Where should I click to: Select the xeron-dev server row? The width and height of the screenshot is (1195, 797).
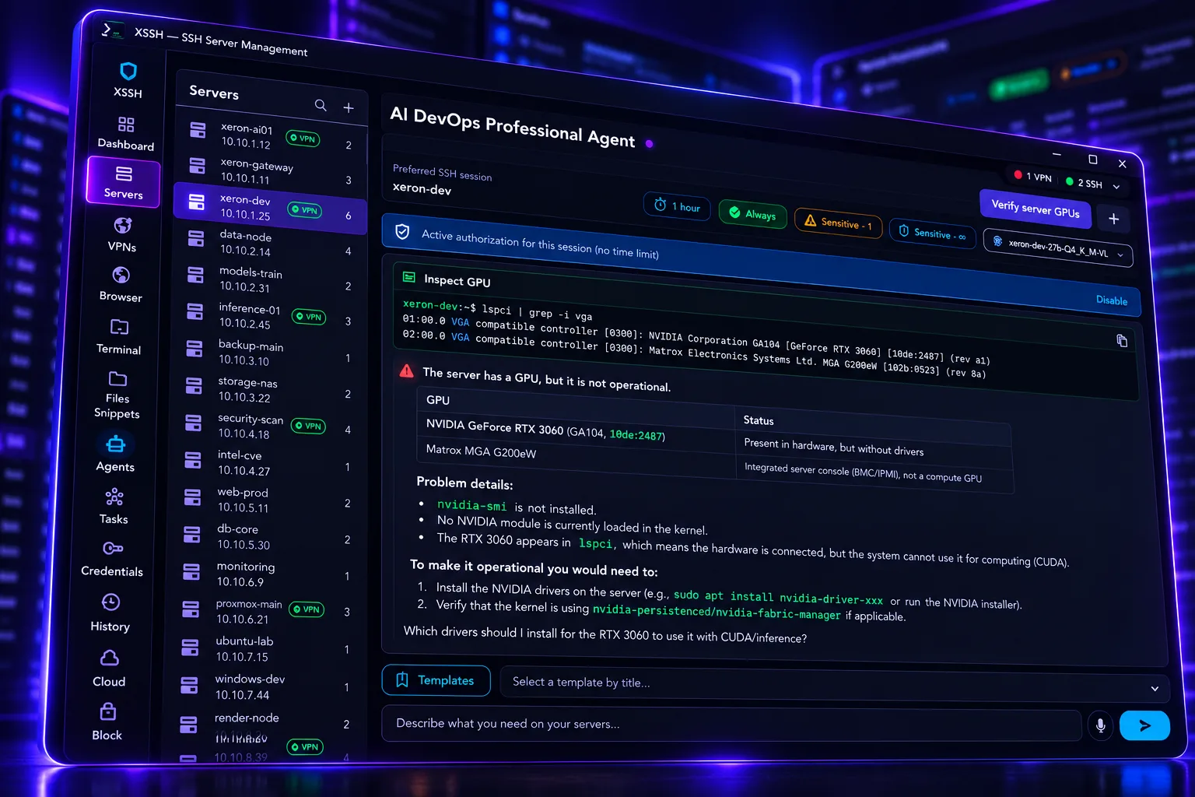(269, 207)
